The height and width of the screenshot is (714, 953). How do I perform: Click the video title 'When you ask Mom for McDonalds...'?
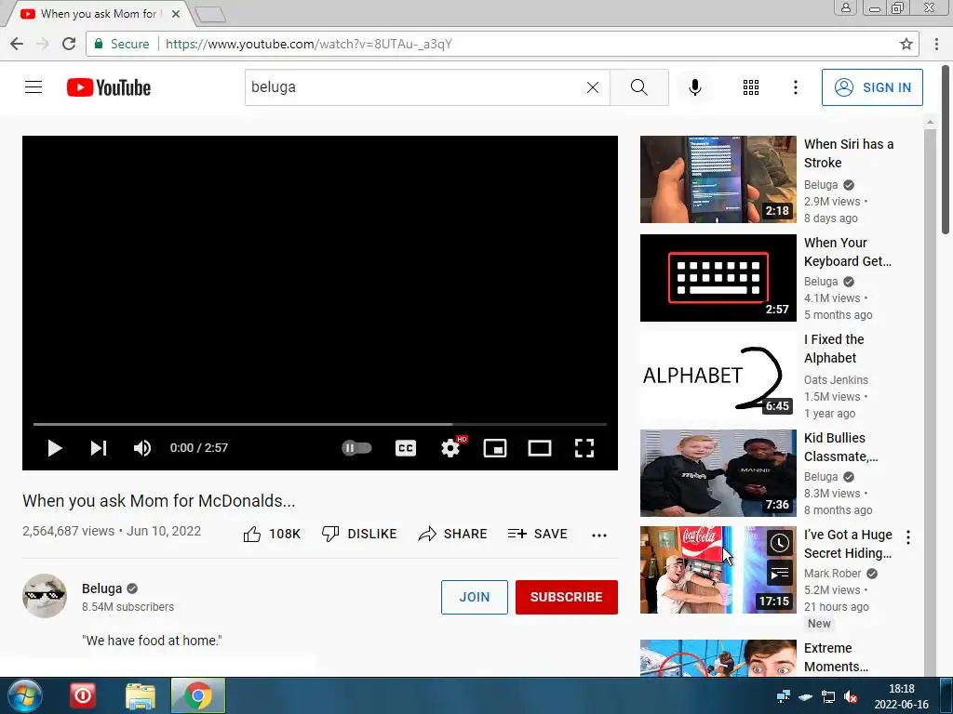(x=158, y=501)
